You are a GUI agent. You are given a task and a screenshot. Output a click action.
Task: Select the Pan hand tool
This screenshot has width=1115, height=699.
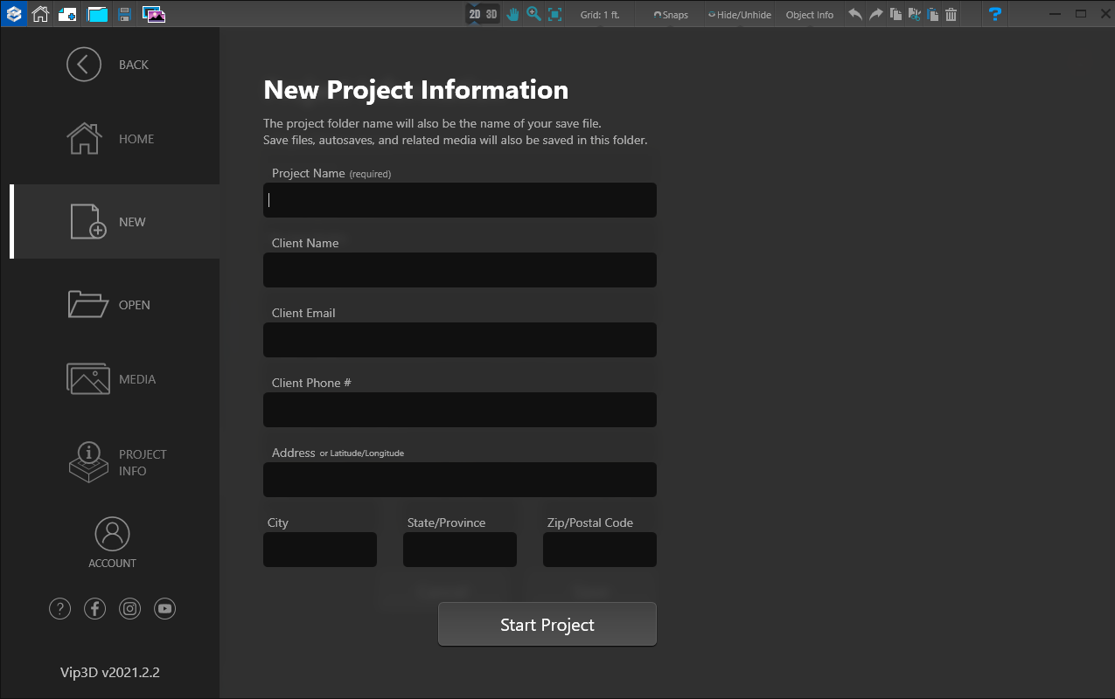pyautogui.click(x=512, y=14)
